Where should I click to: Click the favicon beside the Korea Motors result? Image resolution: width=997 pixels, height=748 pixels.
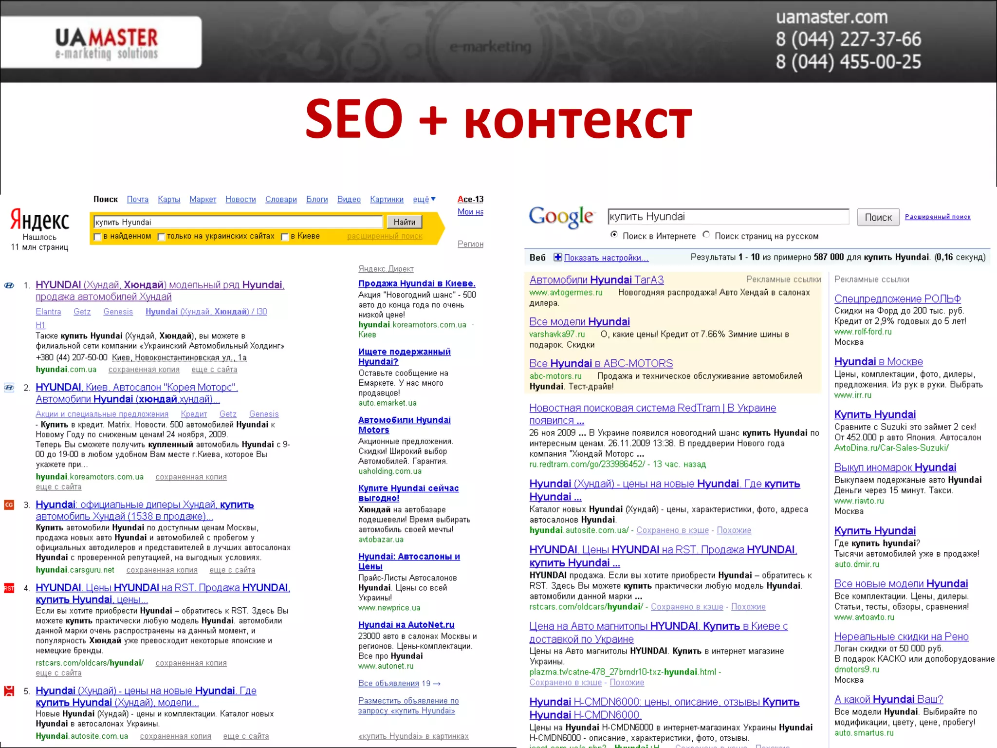(9, 388)
